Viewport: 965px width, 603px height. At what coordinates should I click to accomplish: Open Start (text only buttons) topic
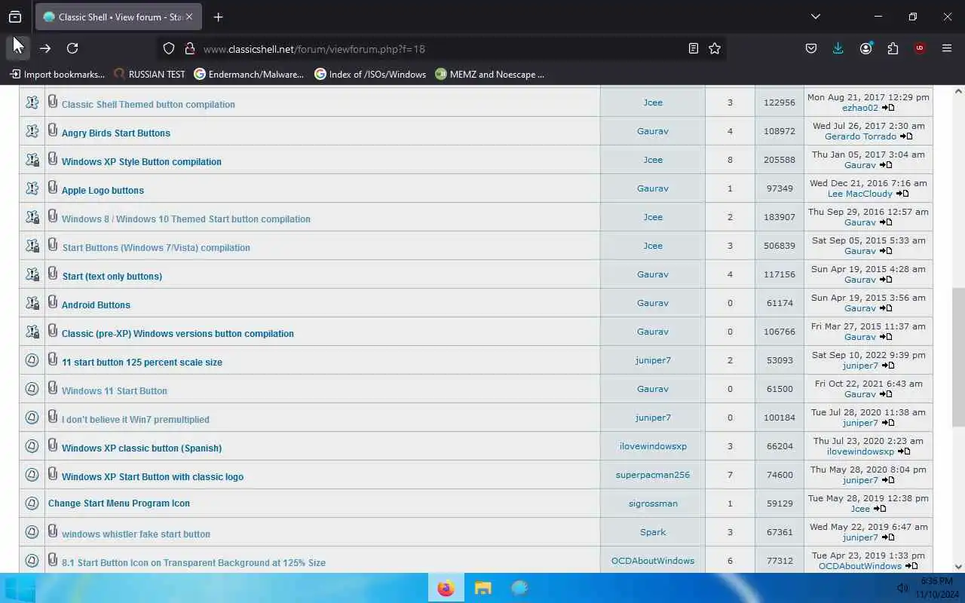(x=112, y=277)
